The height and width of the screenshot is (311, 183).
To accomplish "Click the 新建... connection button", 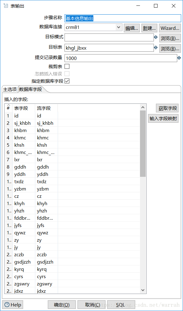I will click(x=149, y=28).
